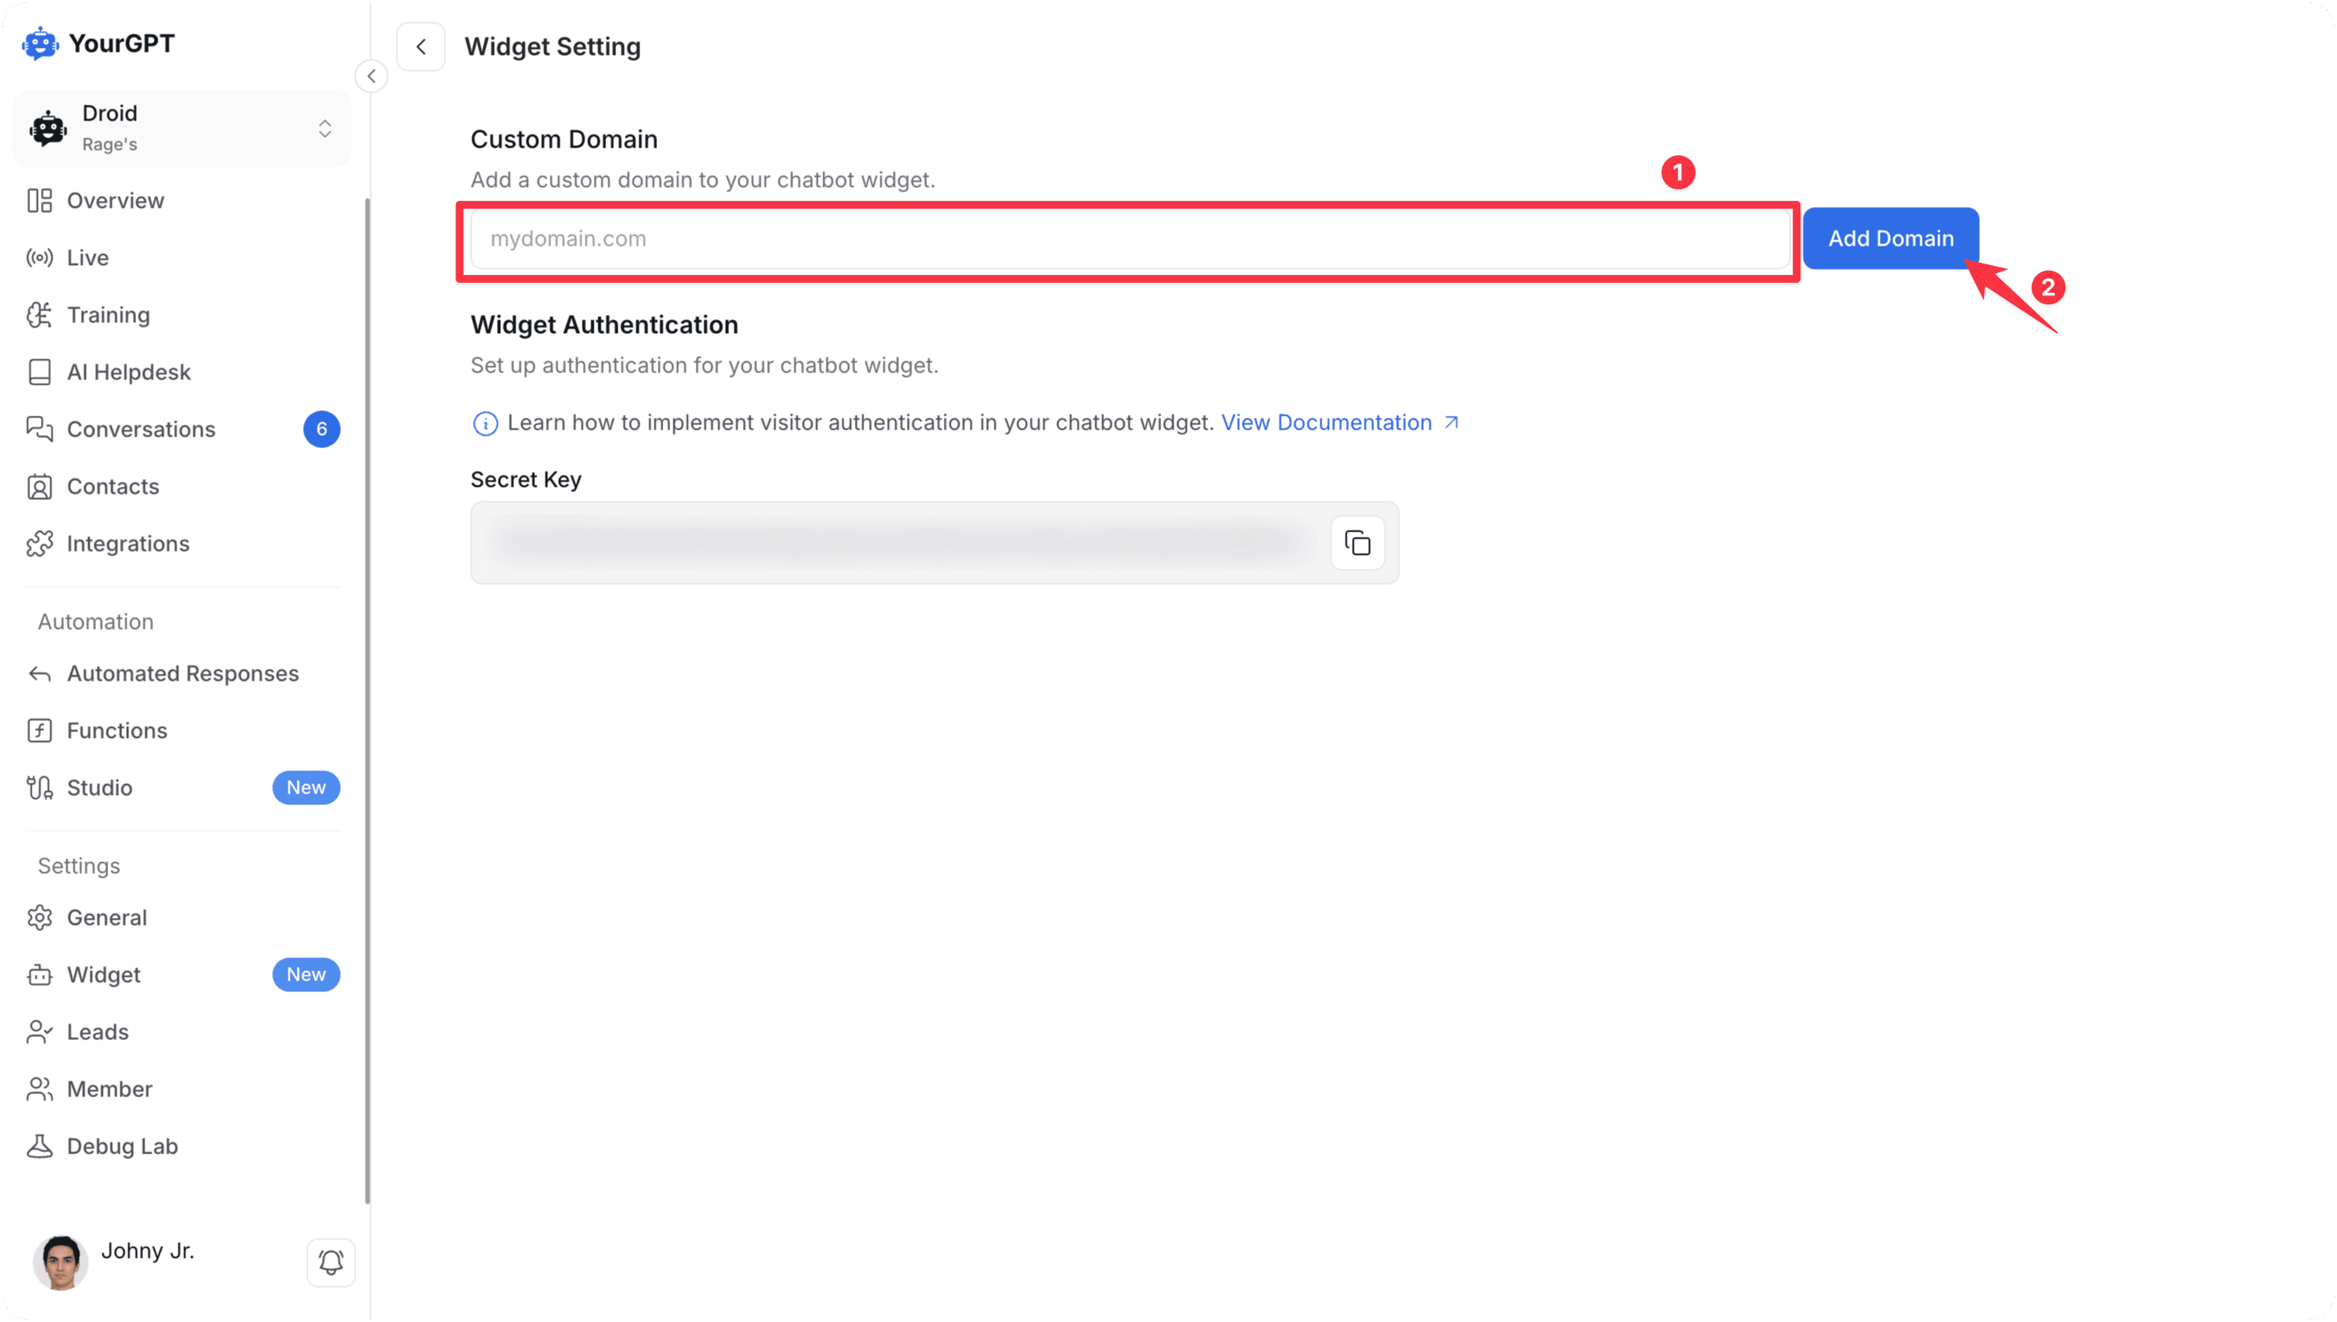Screen dimensions: 2337x1322
Task: Open the Conversations list
Action: tap(141, 429)
